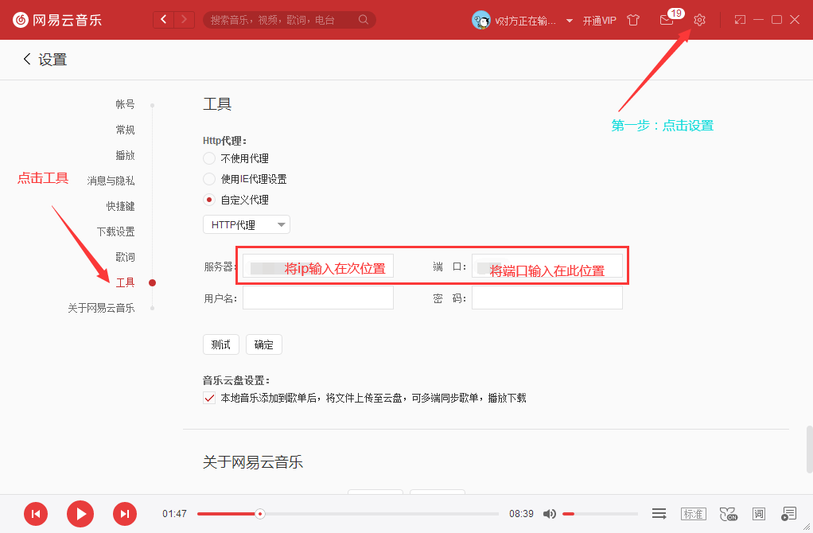Screen dimensions: 813x533
Task: Open the playlist queue icon
Action: pos(788,514)
